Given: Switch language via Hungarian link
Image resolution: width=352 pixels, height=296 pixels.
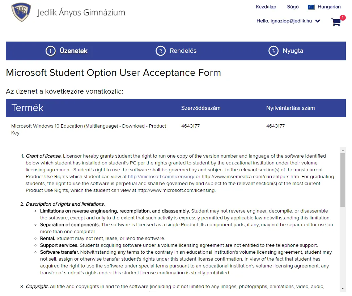Looking at the screenshot, I should [329, 7].
